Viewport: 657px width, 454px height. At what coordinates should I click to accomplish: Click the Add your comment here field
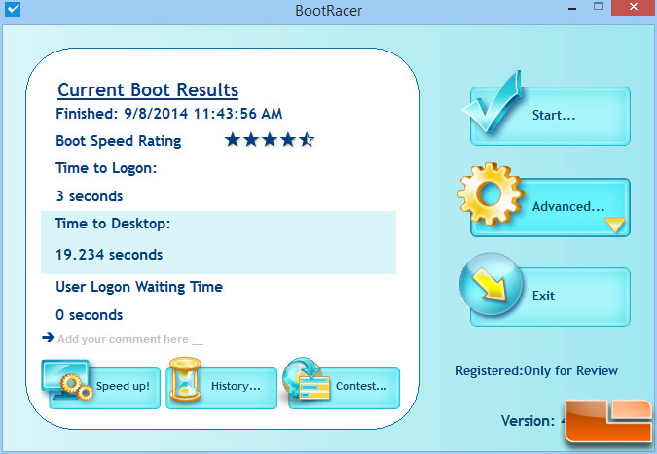[130, 339]
